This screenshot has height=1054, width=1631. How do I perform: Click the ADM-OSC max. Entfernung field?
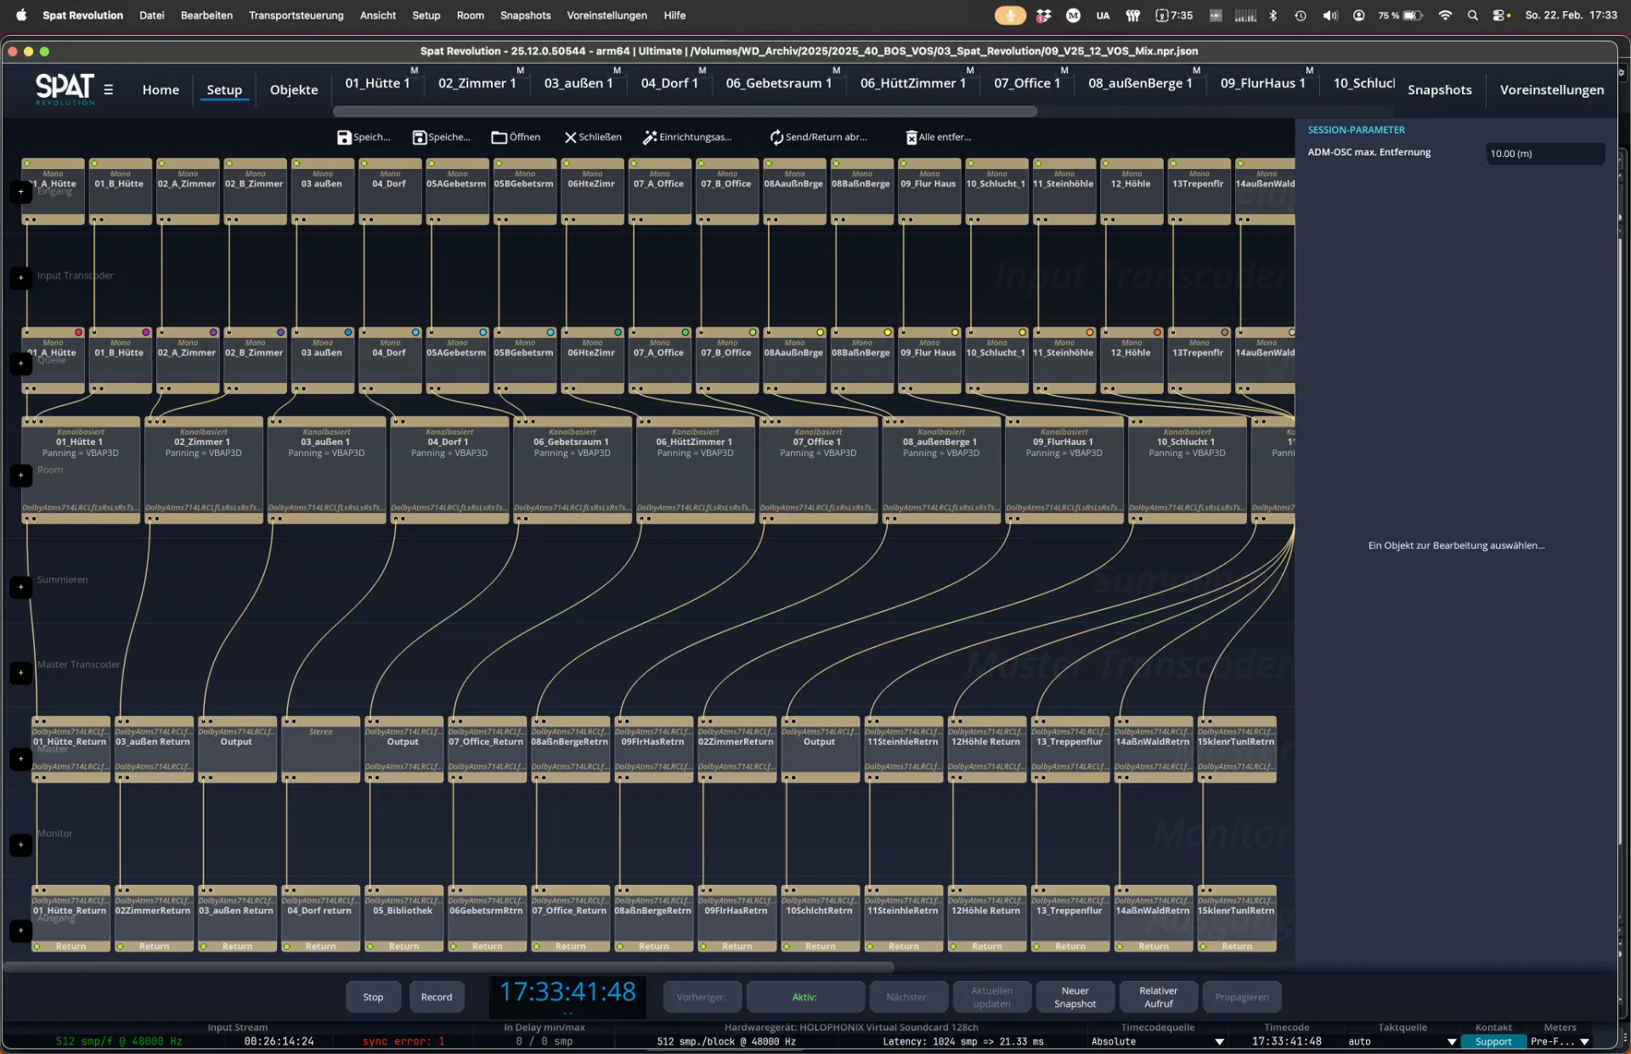click(1544, 154)
